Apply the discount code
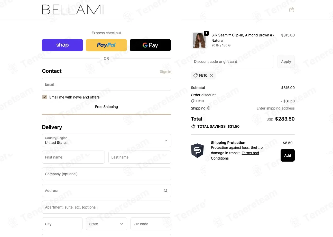This screenshot has width=333, height=237. pos(286,62)
